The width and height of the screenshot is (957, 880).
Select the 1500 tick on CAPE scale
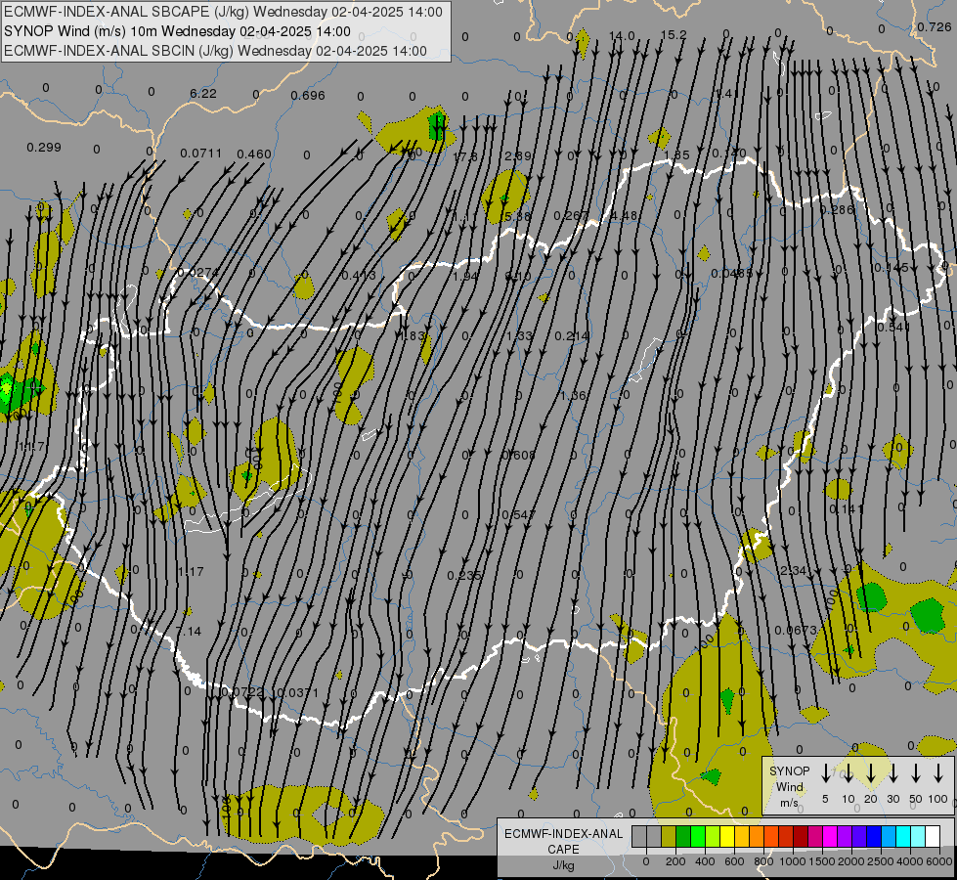(822, 861)
